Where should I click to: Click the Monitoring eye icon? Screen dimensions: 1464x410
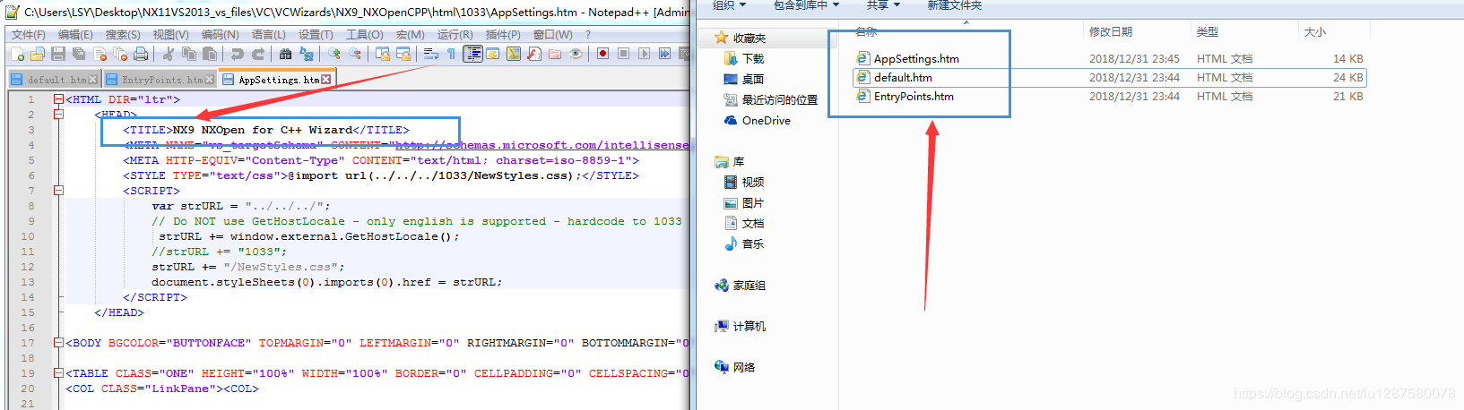(x=575, y=54)
